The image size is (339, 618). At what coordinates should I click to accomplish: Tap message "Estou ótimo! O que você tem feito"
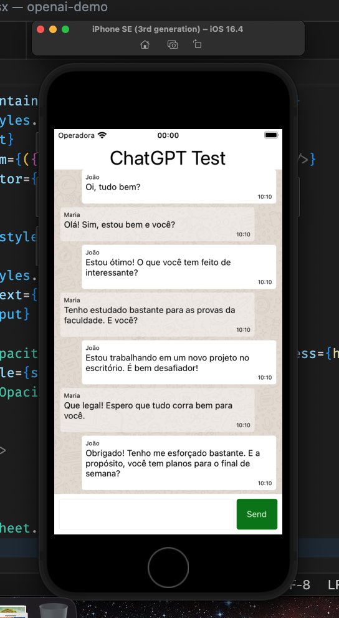click(179, 267)
